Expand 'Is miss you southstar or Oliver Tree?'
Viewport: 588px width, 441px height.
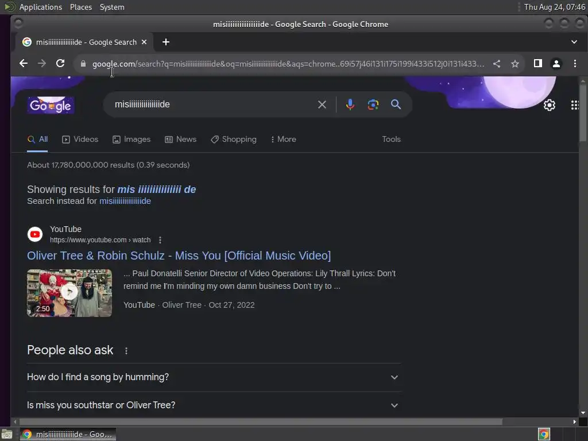coord(214,405)
